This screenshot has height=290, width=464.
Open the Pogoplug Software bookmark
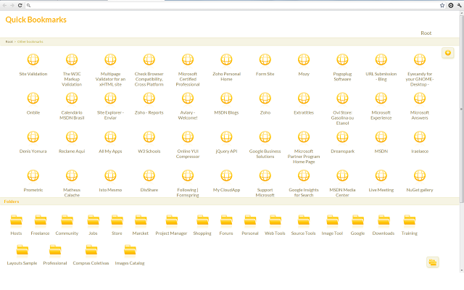coord(342,67)
